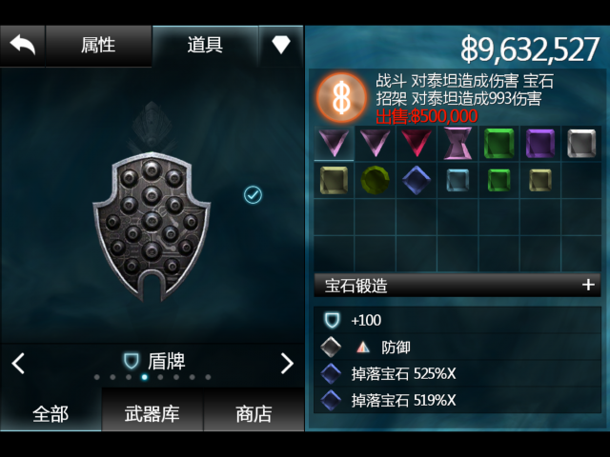Viewport: 610px width, 457px height.
Task: Select the round olive green gem
Action: (x=375, y=180)
